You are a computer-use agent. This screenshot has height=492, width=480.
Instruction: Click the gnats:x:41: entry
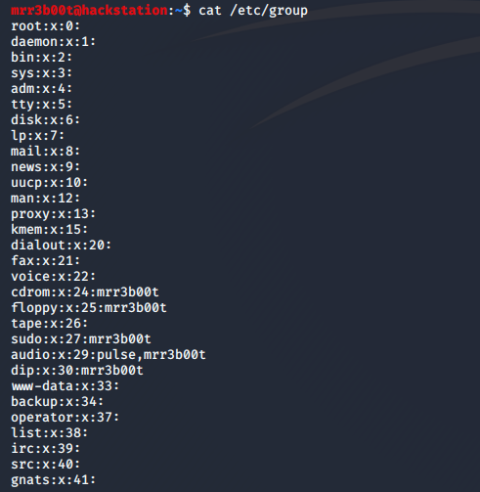54,480
